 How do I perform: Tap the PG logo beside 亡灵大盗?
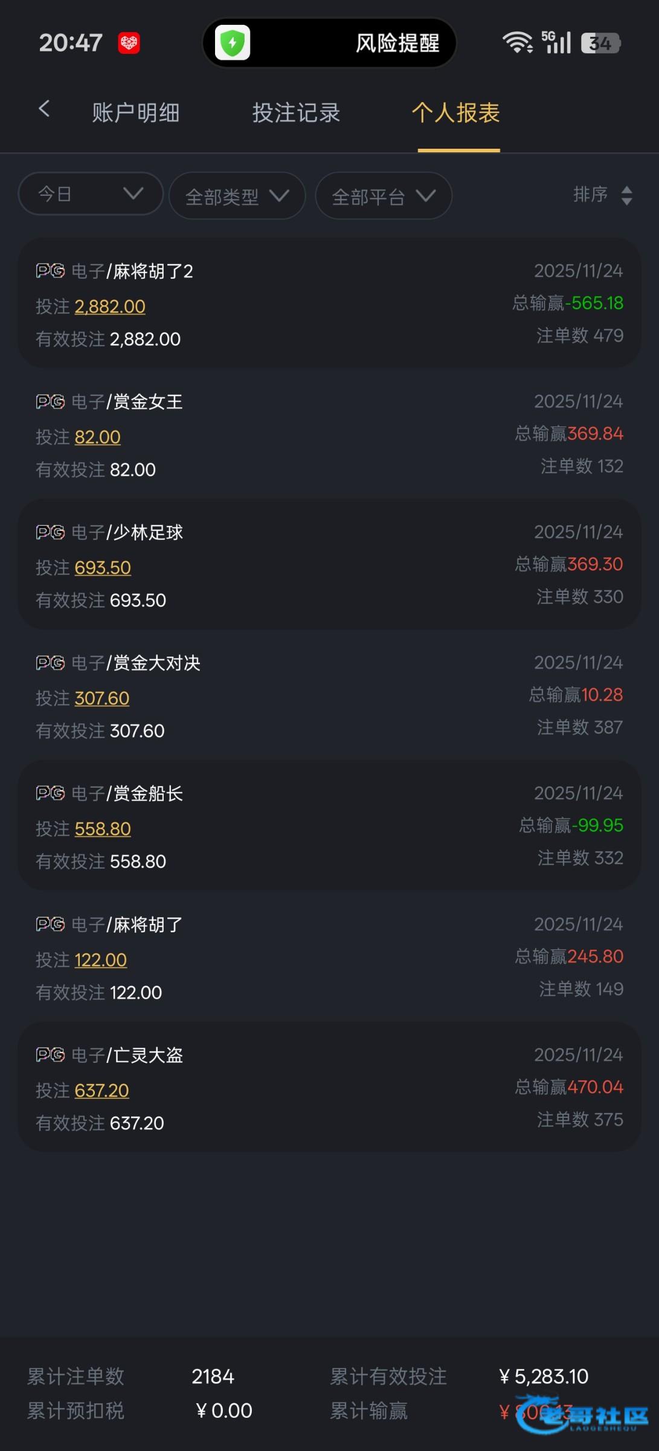pyautogui.click(x=50, y=1055)
